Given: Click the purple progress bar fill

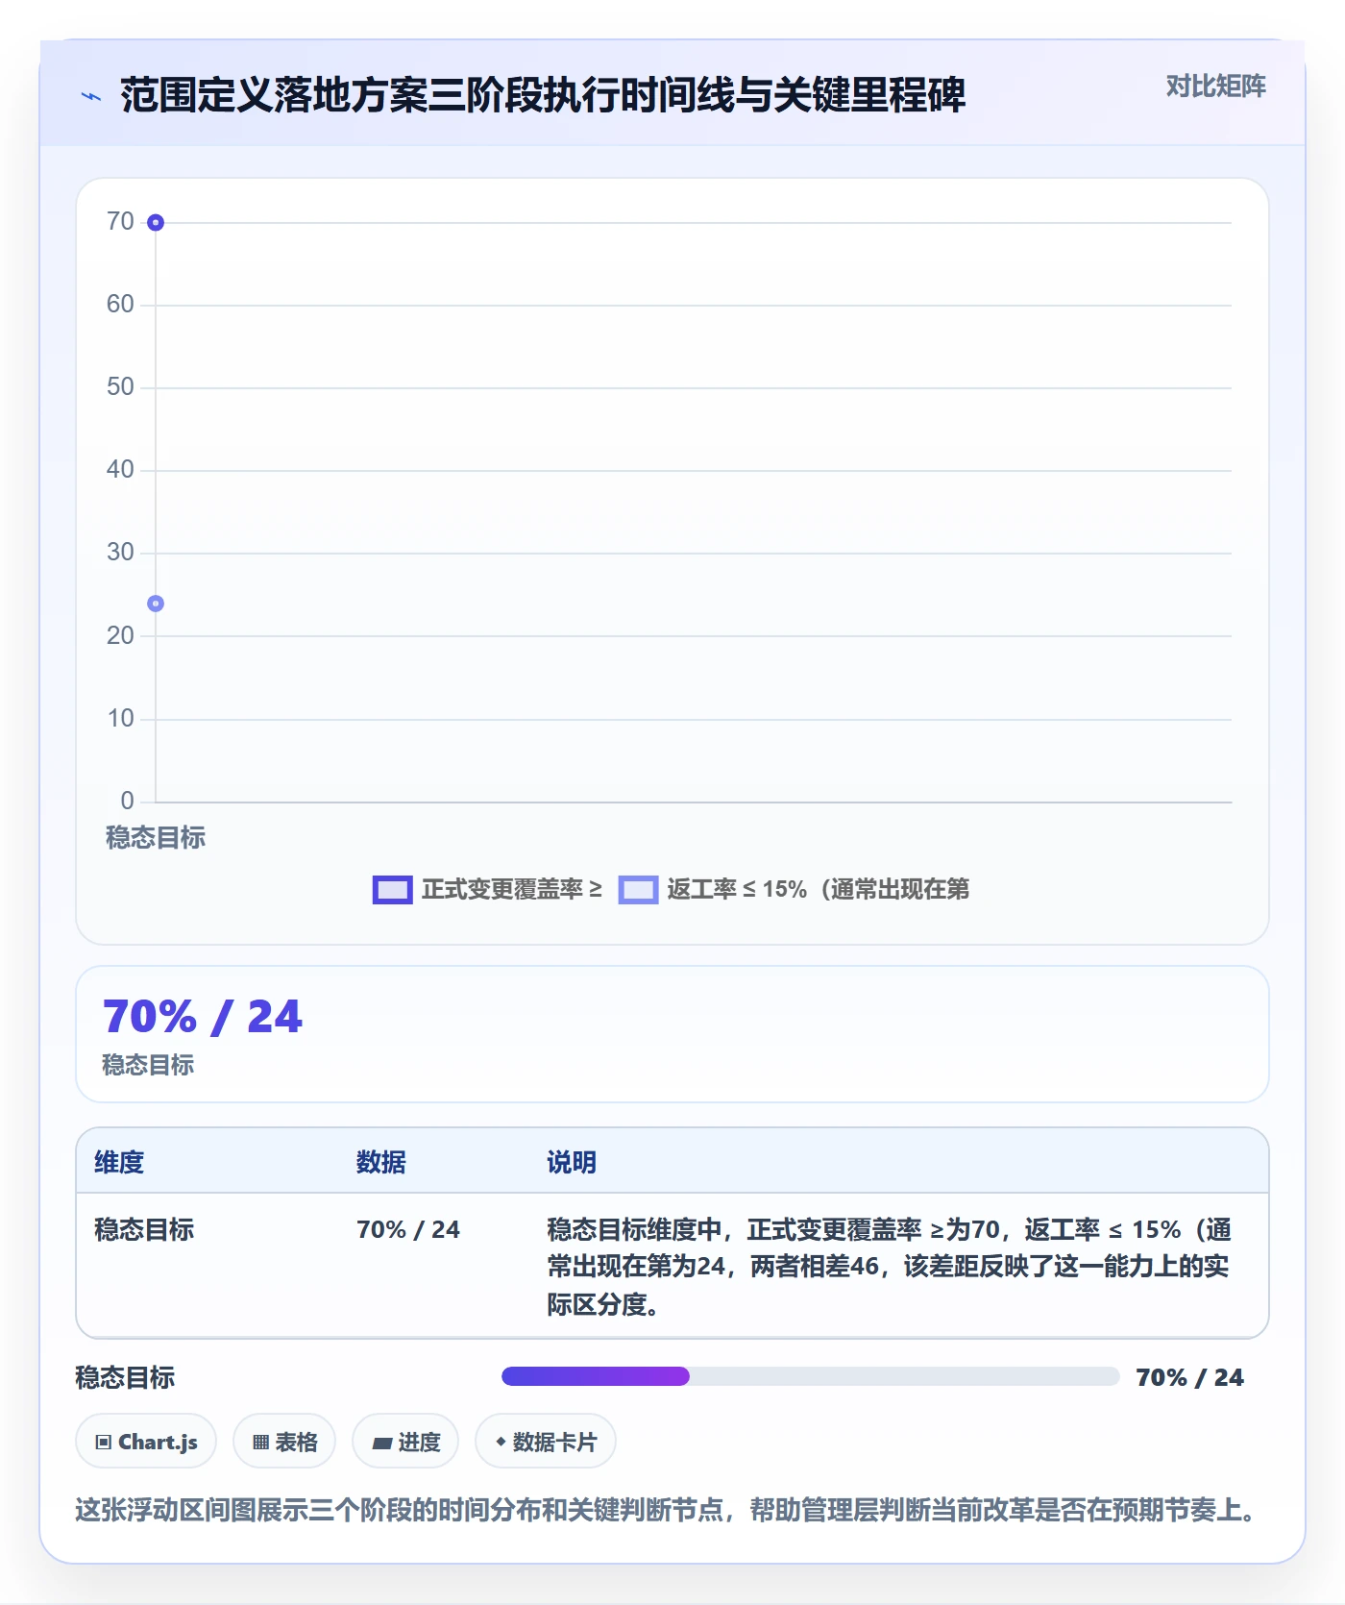Looking at the screenshot, I should click(x=596, y=1376).
